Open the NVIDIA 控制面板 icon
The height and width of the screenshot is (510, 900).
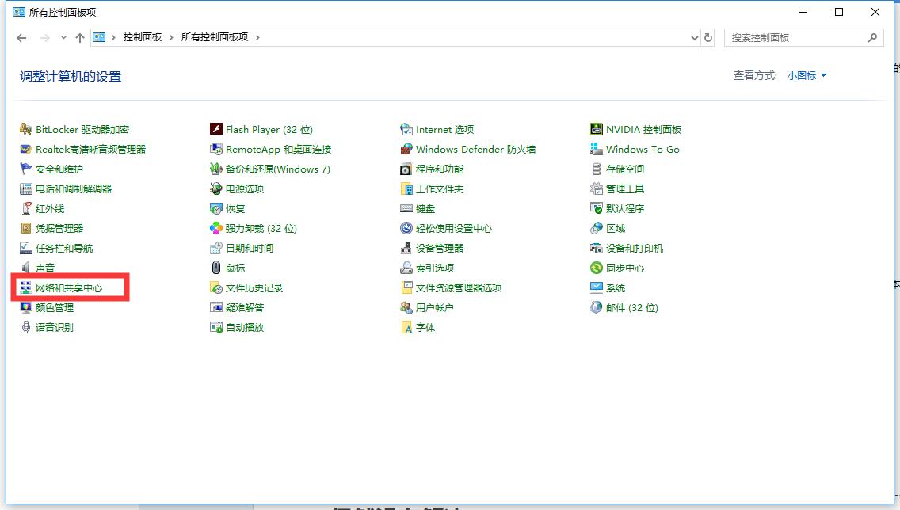pos(597,130)
